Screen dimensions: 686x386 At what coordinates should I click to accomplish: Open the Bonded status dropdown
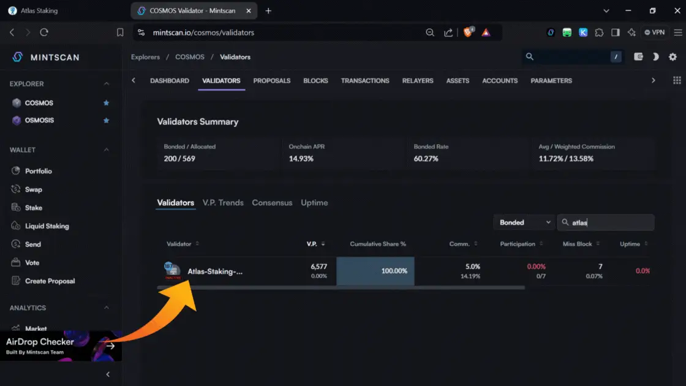[523, 222]
